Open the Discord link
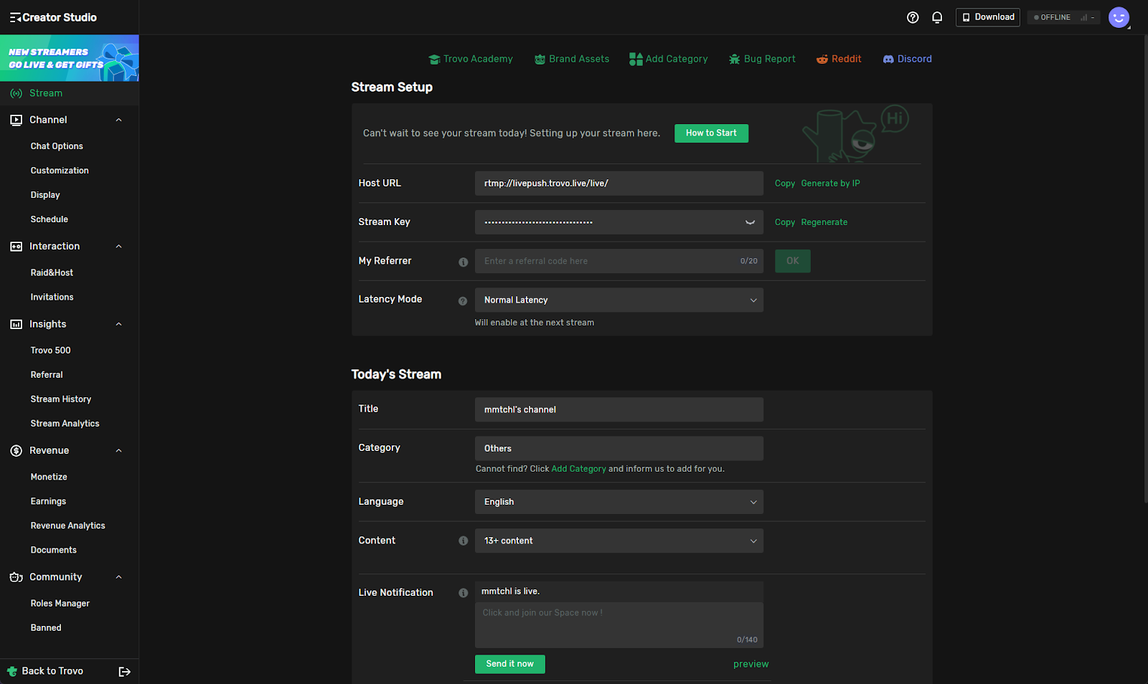Screen dimensions: 1148x684 907,59
